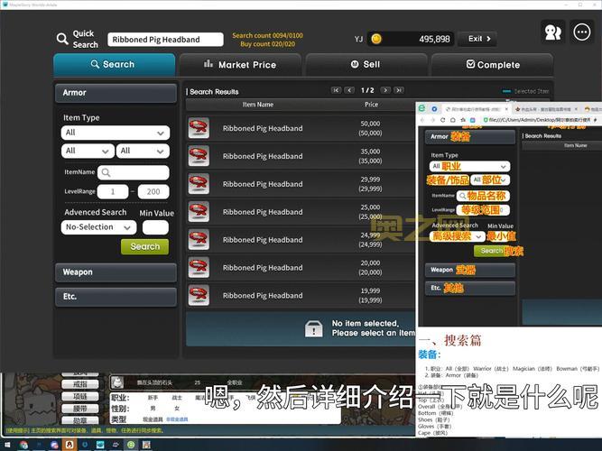Click the green Search button

click(x=144, y=246)
